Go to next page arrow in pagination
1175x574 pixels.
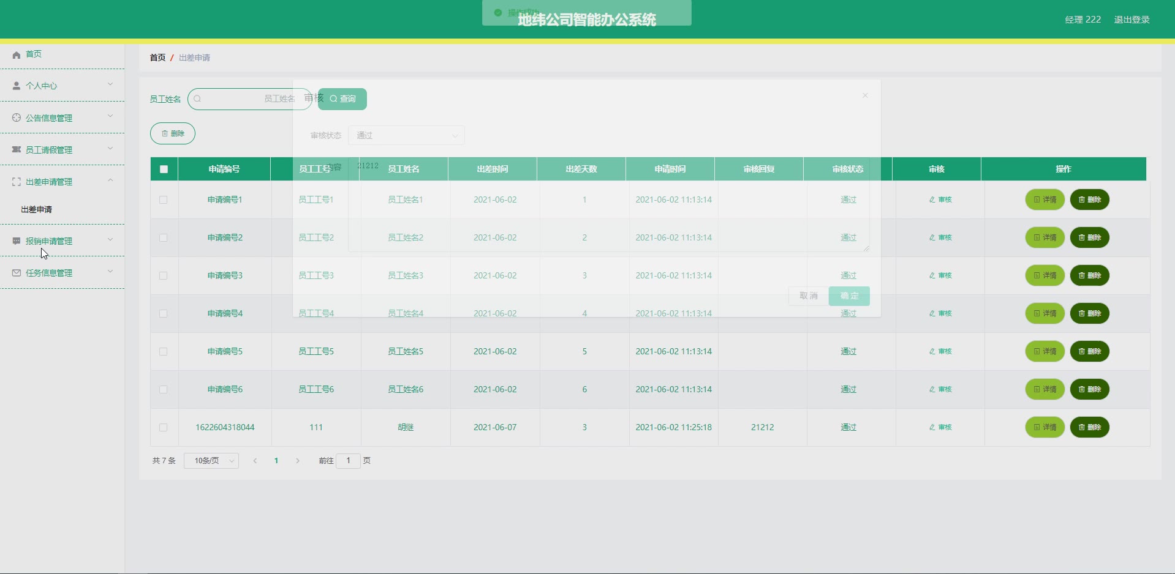(x=298, y=461)
